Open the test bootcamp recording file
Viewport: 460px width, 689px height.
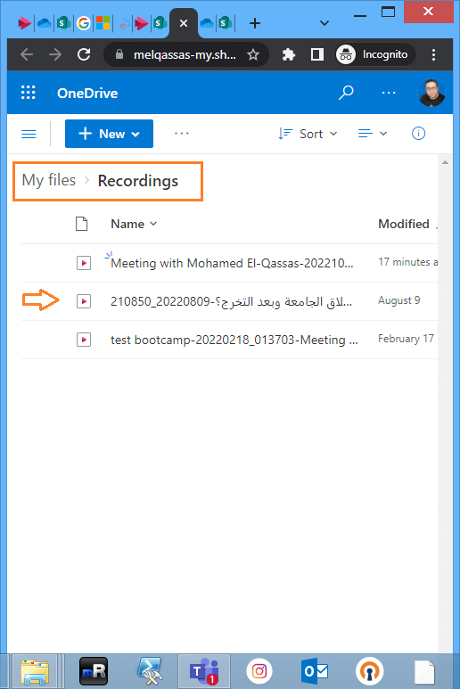(234, 340)
